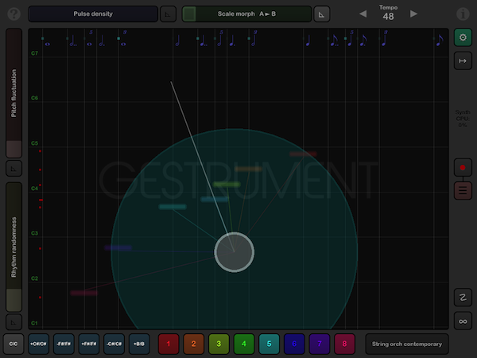Image resolution: width=477 pixels, height=358 pixels.
Task: Click the C7 pitch label
Action: [35, 53]
